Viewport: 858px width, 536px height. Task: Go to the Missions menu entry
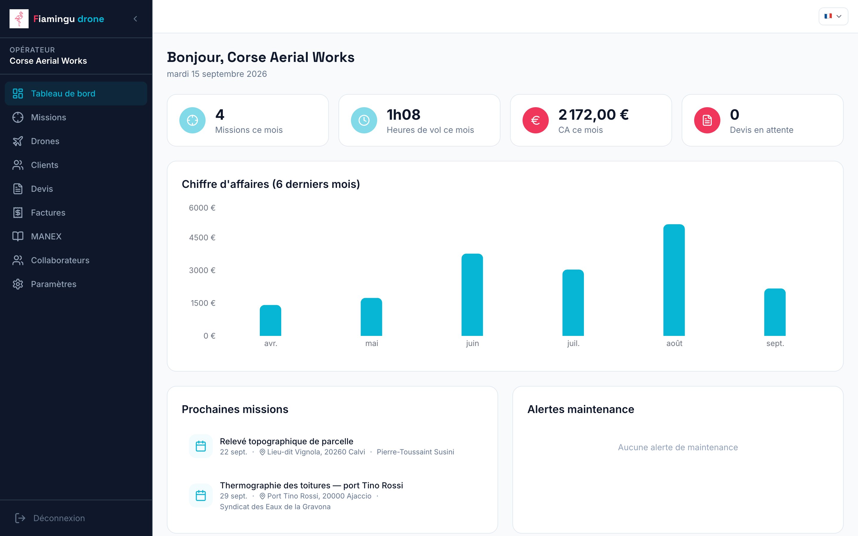click(x=76, y=117)
